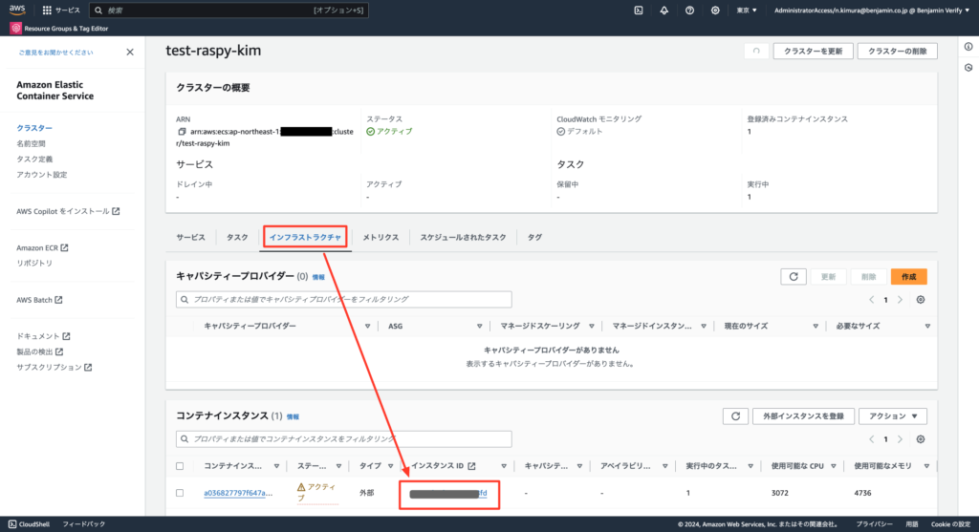Go to previous container instances page

(872, 439)
